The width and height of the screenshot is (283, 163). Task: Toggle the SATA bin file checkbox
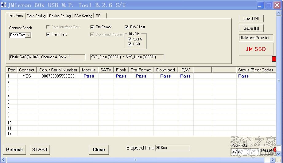pos(130,39)
